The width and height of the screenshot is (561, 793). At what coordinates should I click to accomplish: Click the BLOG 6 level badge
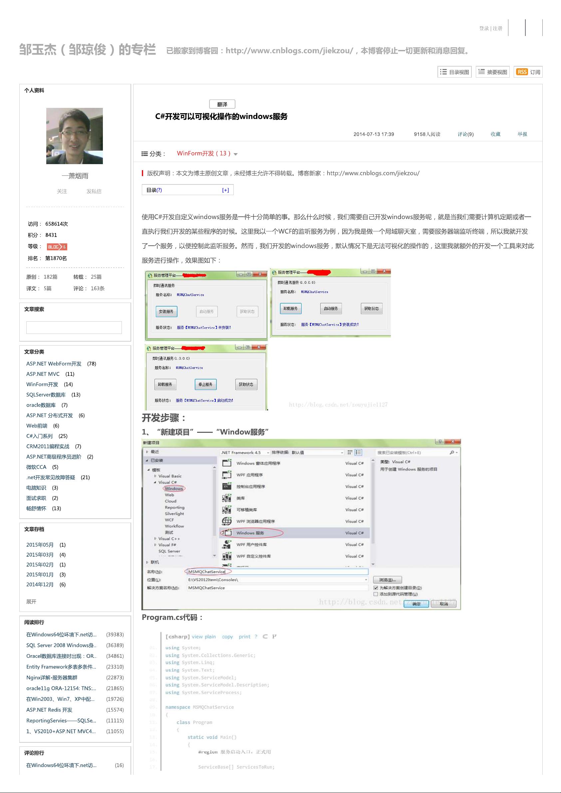pos(57,247)
